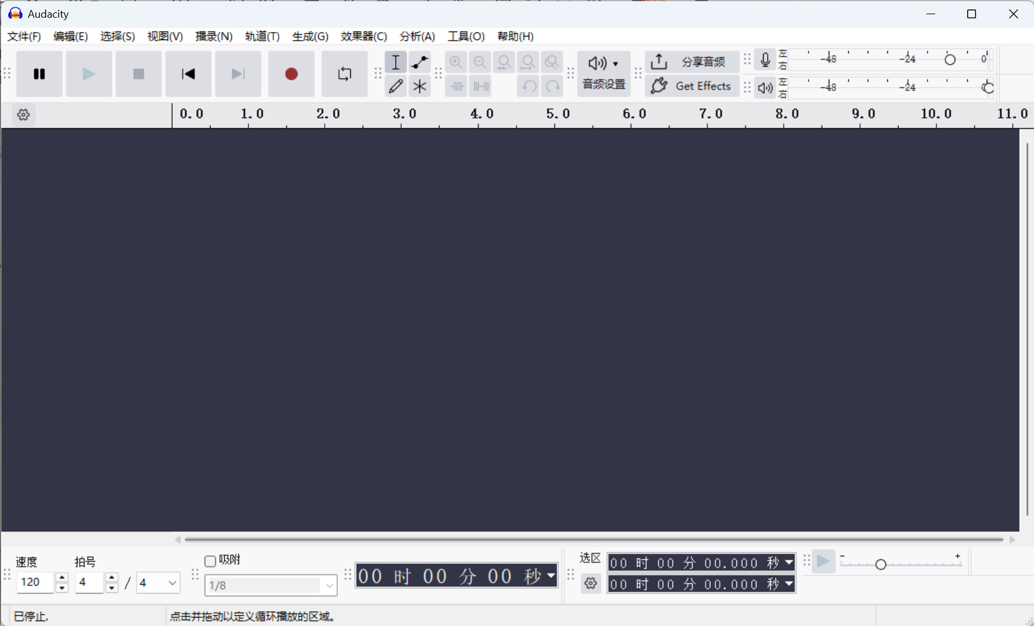
Task: Click the microphone record meter icon
Action: coord(765,60)
